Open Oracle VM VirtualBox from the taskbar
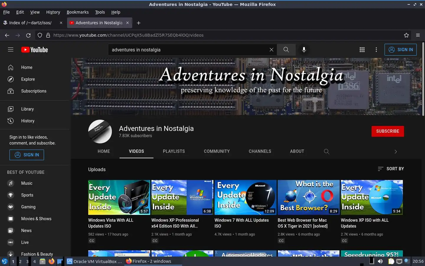Viewport: 425px width, 266px height. coord(94,261)
